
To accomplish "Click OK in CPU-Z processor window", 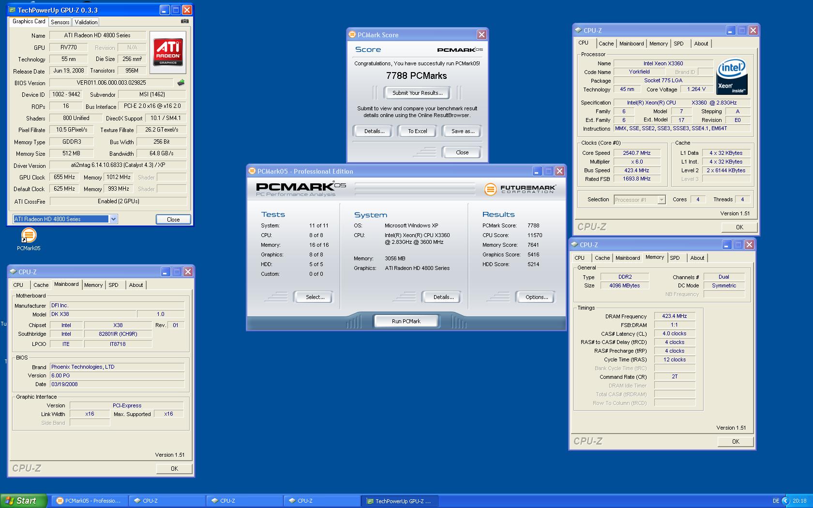I will pyautogui.click(x=739, y=227).
